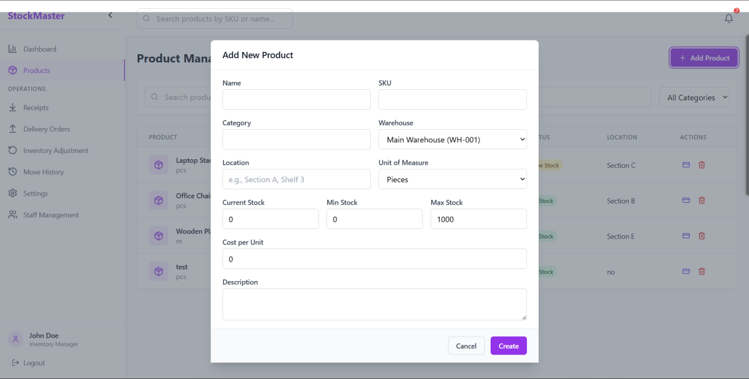This screenshot has height=379, width=749.
Task: Click the edit icon in the last product row
Action: pyautogui.click(x=686, y=272)
